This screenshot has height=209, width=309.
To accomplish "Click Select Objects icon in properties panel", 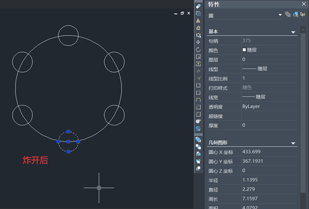I will click(296, 15).
